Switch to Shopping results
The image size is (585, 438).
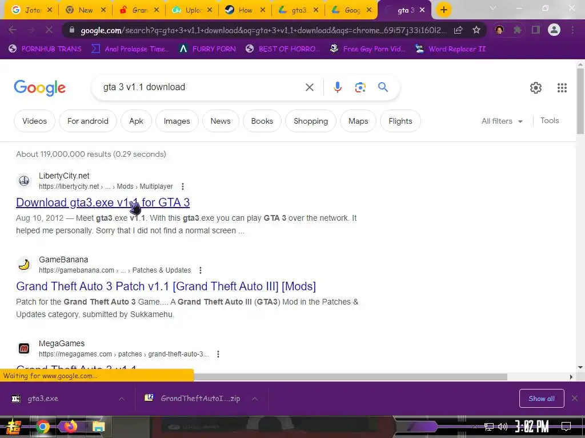(x=311, y=121)
